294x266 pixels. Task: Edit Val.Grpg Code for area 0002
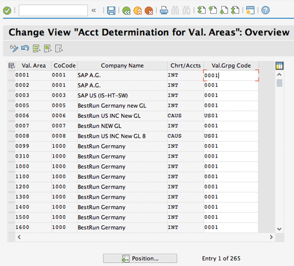231,85
